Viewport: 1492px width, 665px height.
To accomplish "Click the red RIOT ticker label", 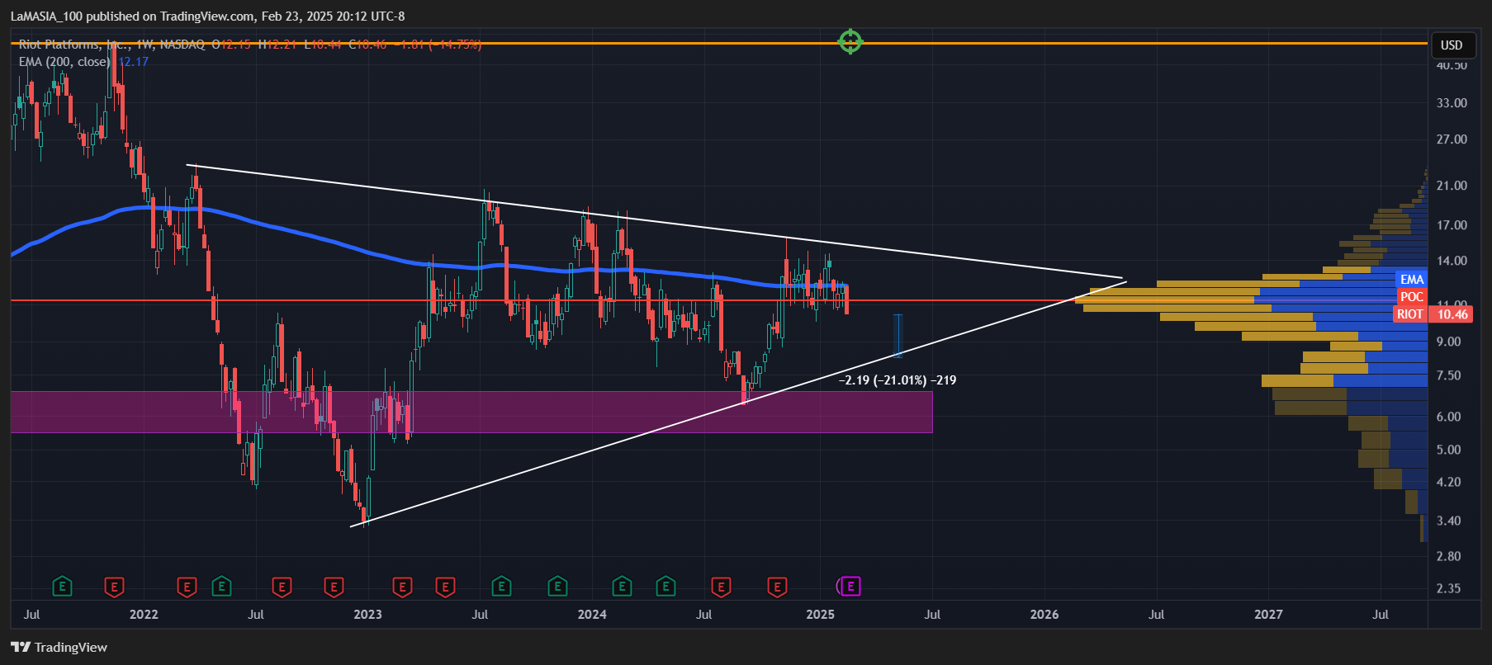I will click(1410, 314).
